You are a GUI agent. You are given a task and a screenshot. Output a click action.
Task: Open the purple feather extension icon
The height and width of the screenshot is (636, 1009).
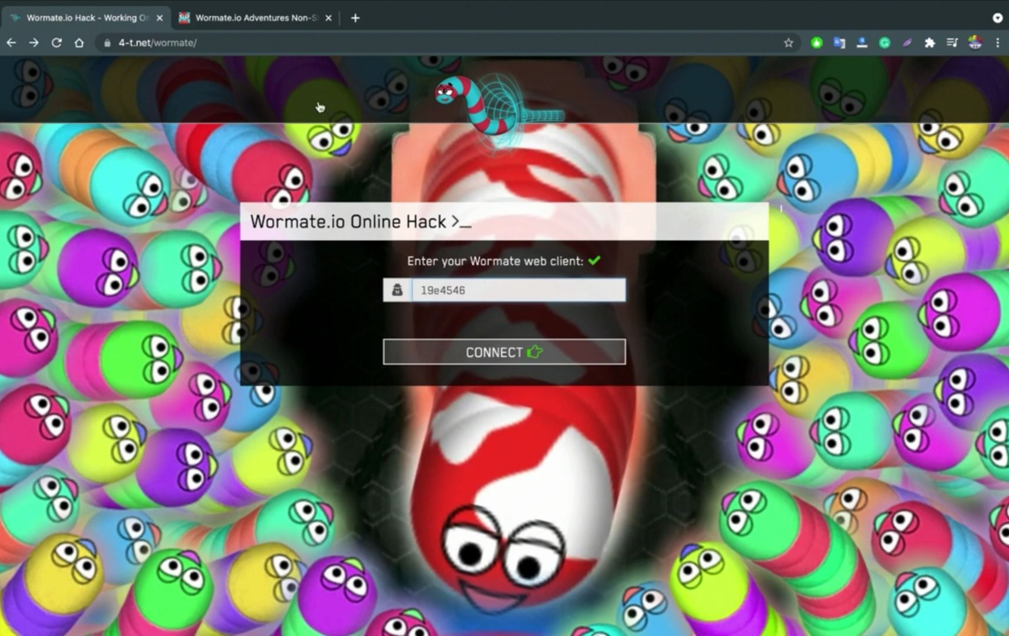tap(907, 42)
